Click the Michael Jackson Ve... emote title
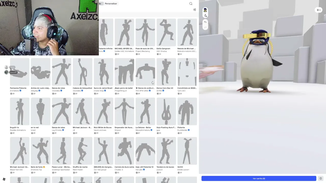 click(x=19, y=167)
